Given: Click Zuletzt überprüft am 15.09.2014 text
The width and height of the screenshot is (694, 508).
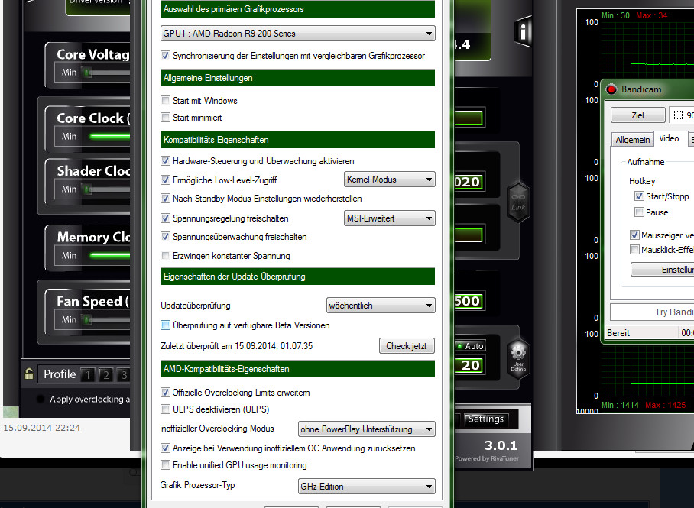Looking at the screenshot, I should tap(236, 346).
